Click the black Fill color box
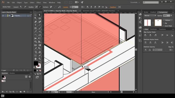 point(36,63)
